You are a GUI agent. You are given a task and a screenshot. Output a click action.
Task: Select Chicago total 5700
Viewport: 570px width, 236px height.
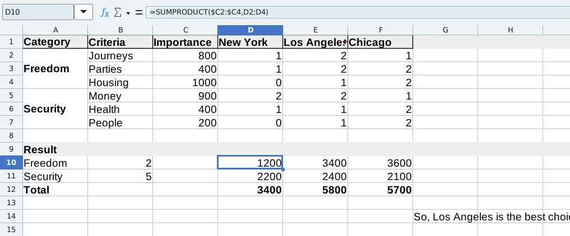(x=381, y=190)
